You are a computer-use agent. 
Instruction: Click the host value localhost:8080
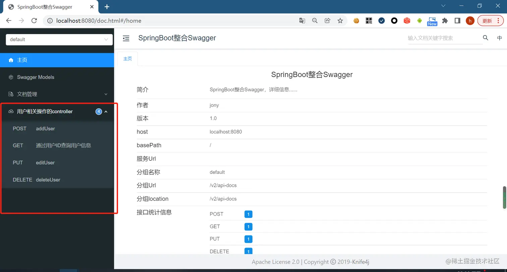tap(226, 132)
